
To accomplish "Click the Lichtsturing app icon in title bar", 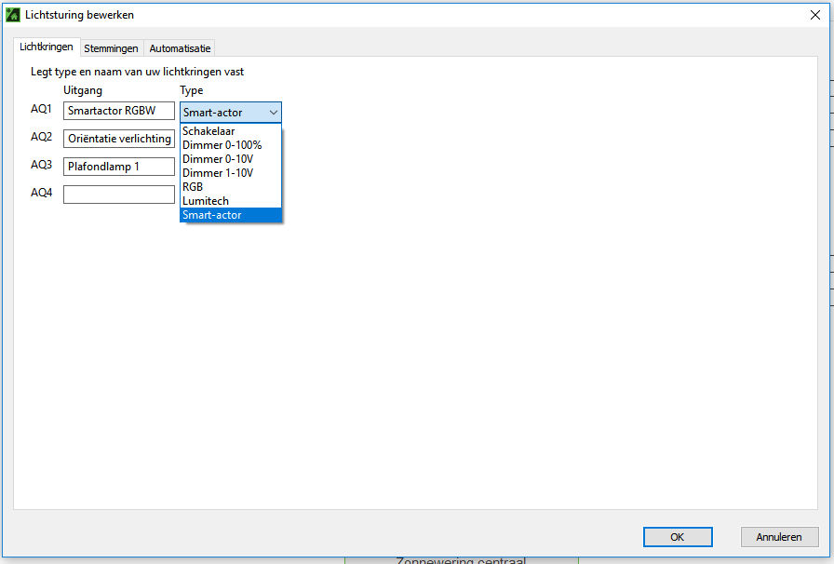I will coord(13,15).
